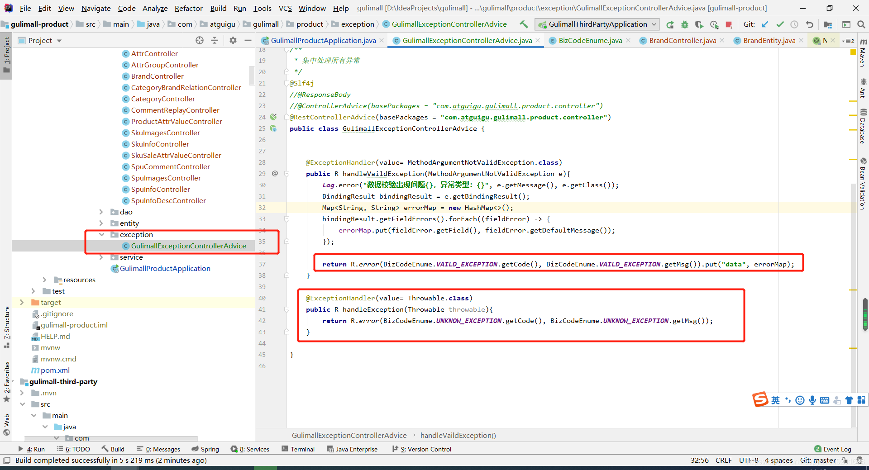Image resolution: width=869 pixels, height=470 pixels.
Task: Revert changes with the rollback arrow icon
Action: point(809,24)
